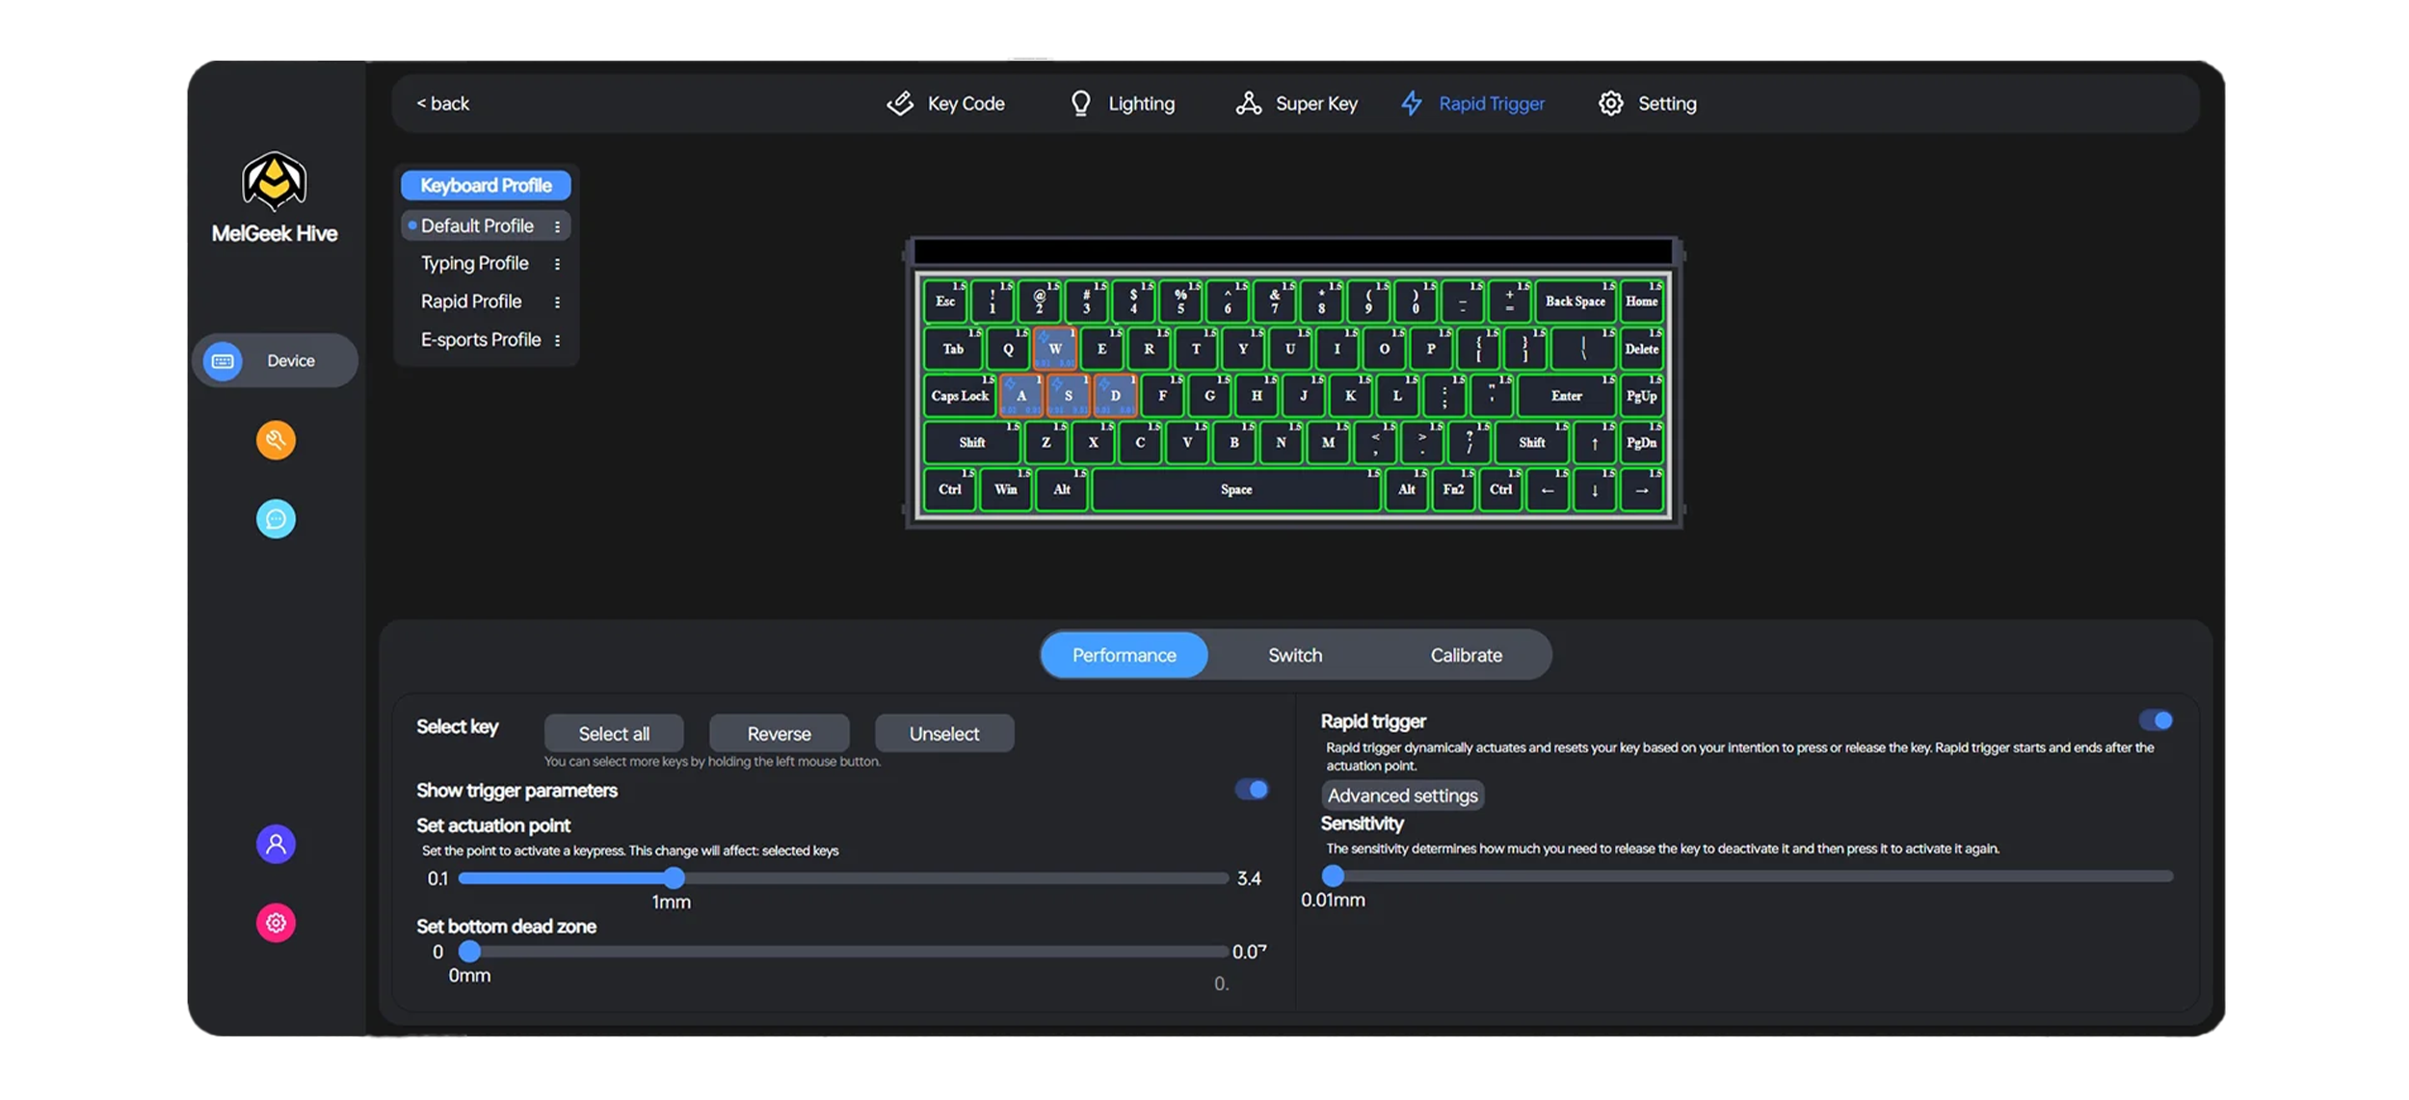Open the Lighting bulb tab
The width and height of the screenshot is (2409, 1100).
[1123, 104]
